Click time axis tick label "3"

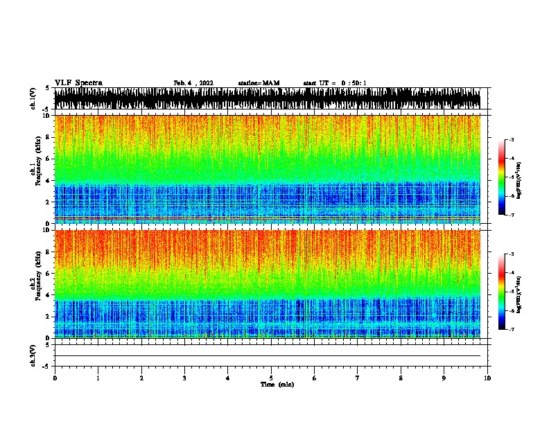click(184, 378)
